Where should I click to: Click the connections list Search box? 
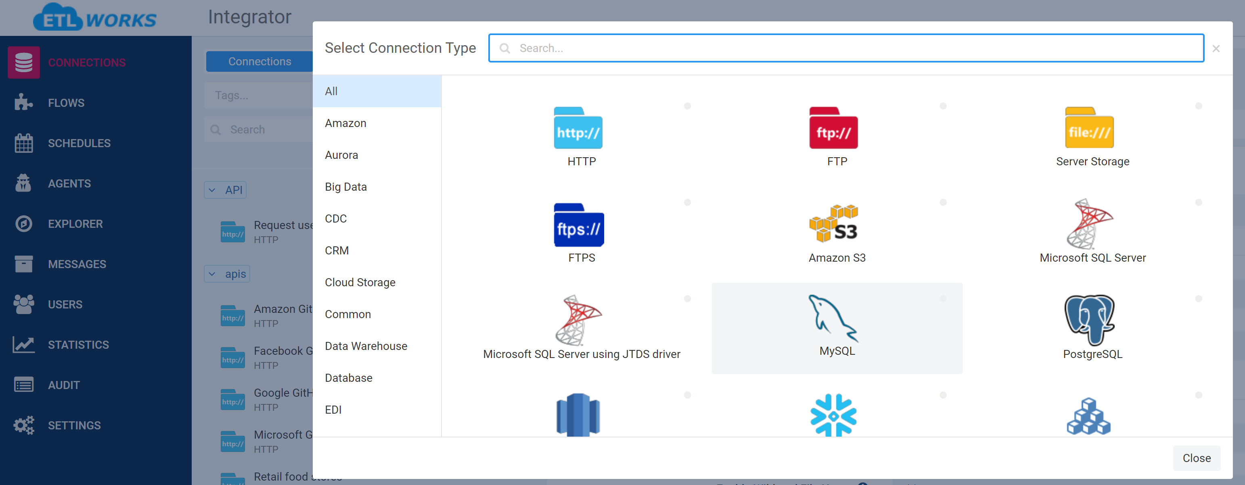click(259, 130)
